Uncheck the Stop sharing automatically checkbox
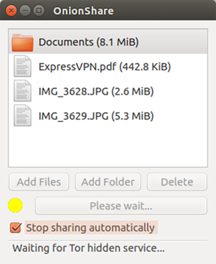 click(x=16, y=228)
